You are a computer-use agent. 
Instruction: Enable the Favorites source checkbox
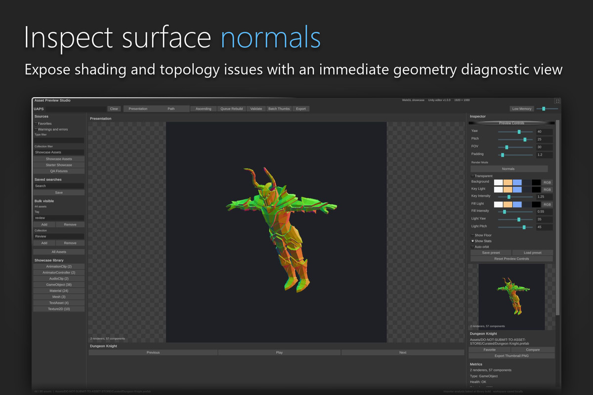(36, 123)
